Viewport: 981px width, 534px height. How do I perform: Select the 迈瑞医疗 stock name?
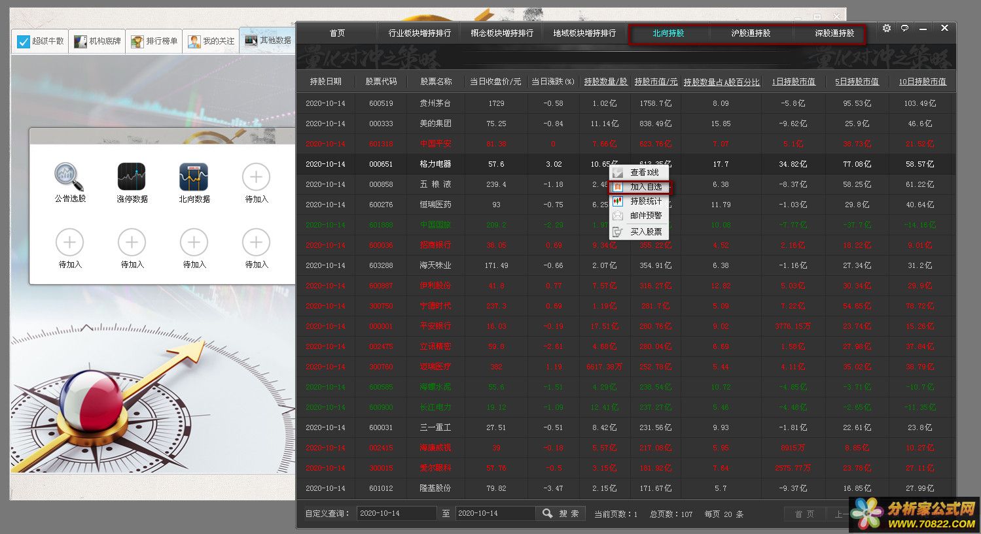point(435,367)
